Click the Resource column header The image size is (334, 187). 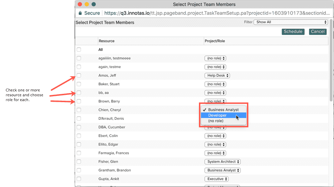click(107, 41)
